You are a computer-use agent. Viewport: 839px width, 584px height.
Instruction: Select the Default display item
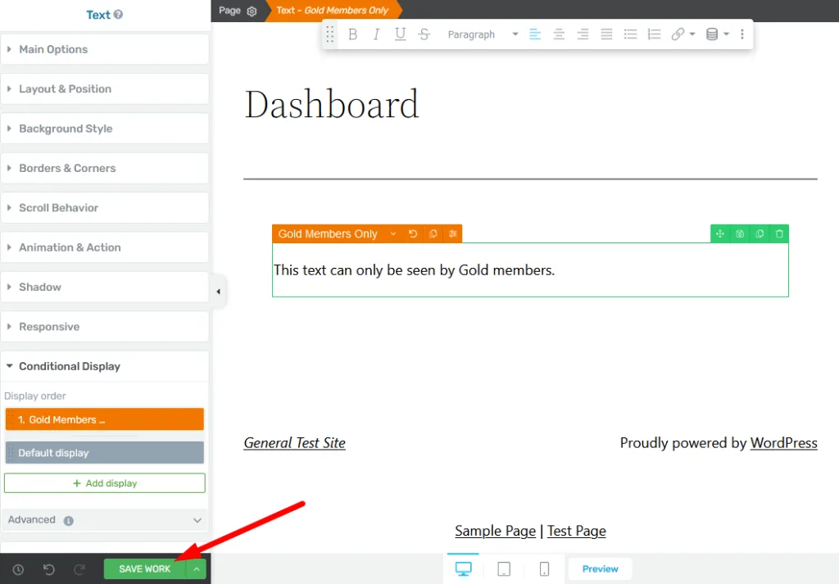pos(105,452)
